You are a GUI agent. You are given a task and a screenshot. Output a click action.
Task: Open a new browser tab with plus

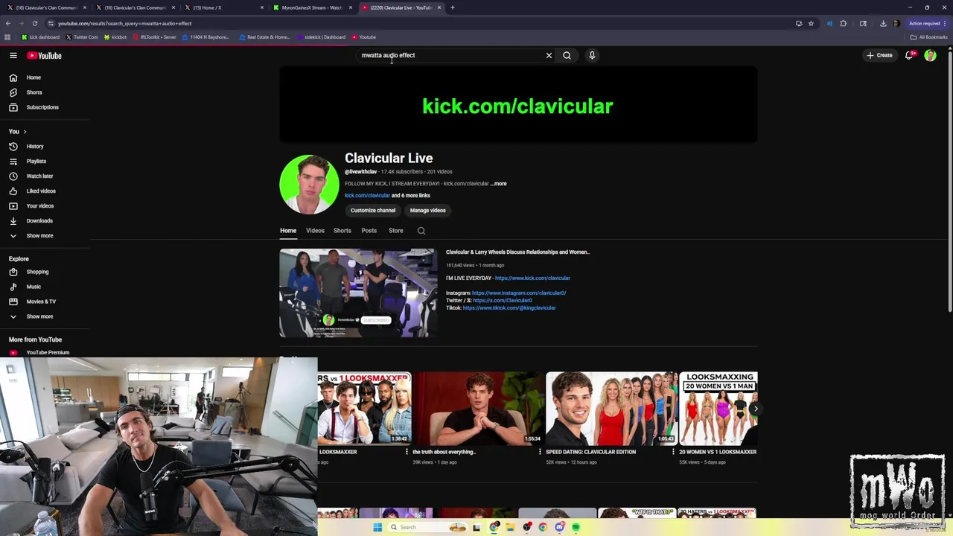click(x=453, y=7)
